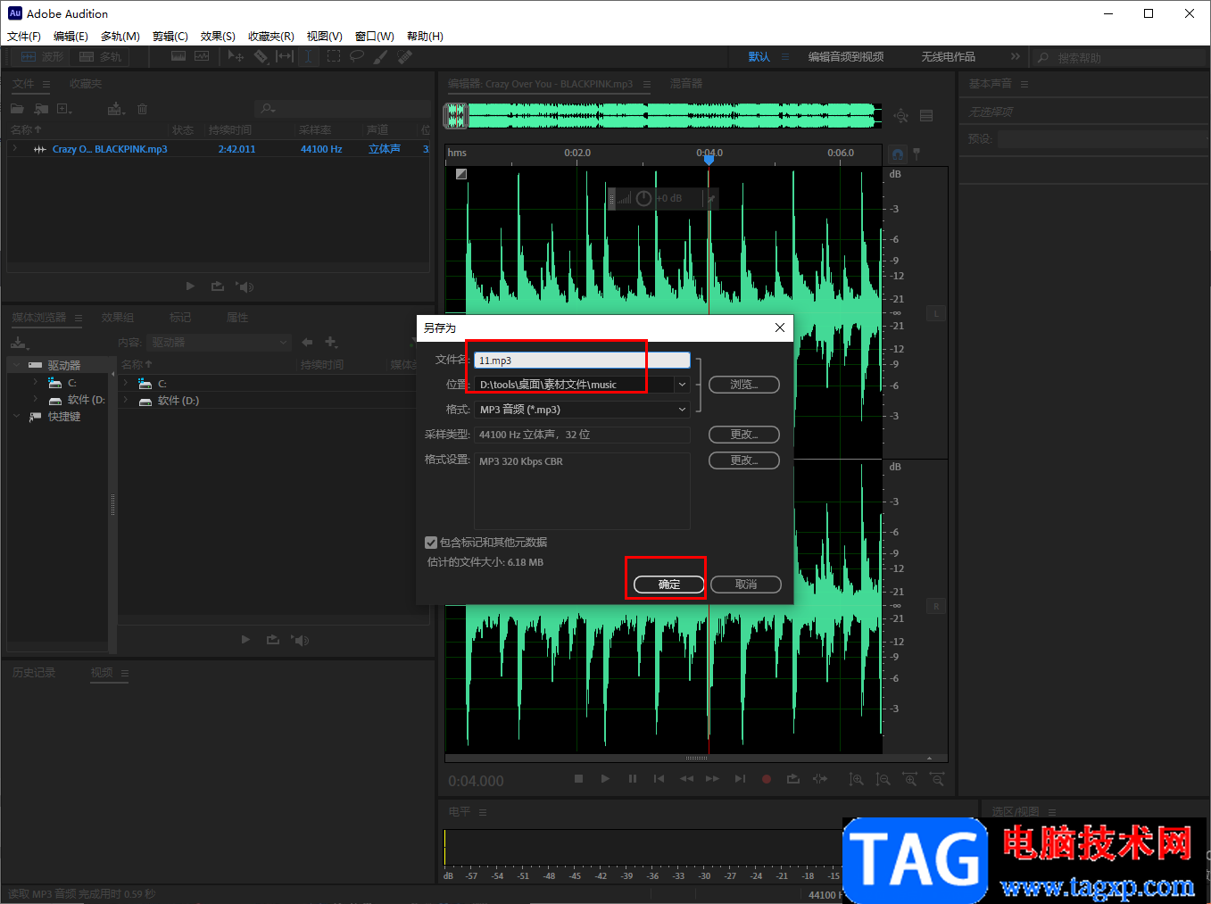Expand more workspaces chevron
This screenshot has width=1211, height=904.
click(1015, 56)
